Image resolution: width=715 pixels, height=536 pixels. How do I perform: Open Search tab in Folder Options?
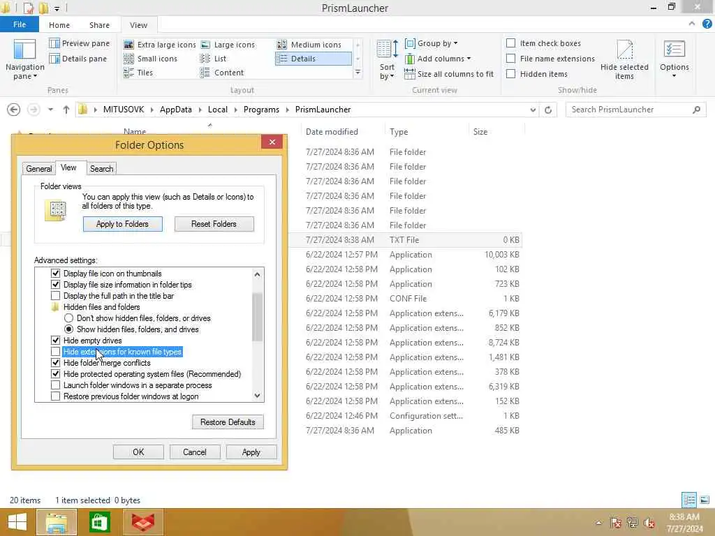pos(101,169)
